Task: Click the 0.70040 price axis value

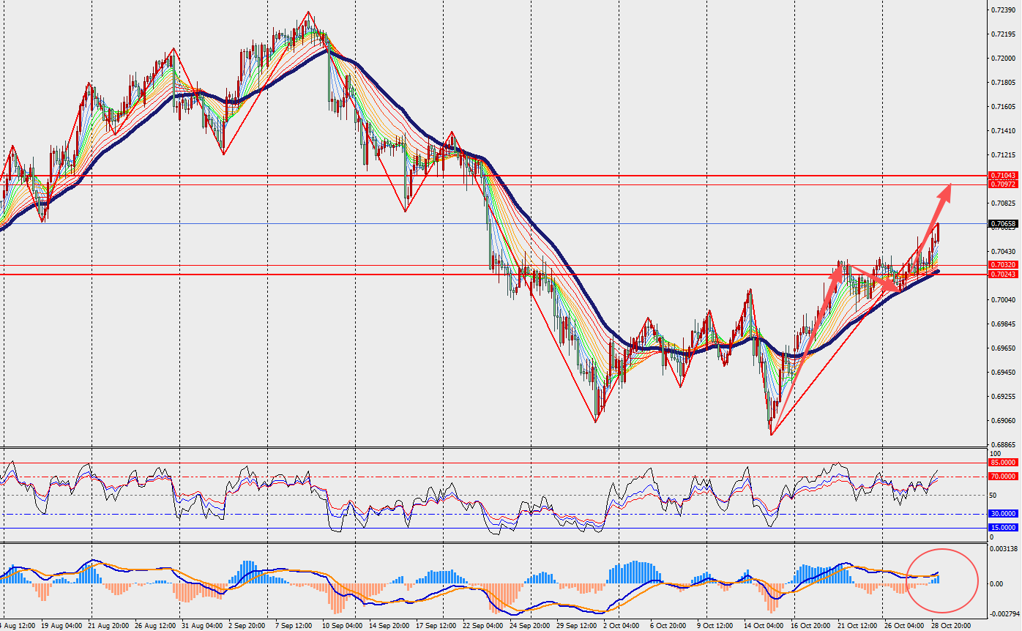Action: (1002, 300)
